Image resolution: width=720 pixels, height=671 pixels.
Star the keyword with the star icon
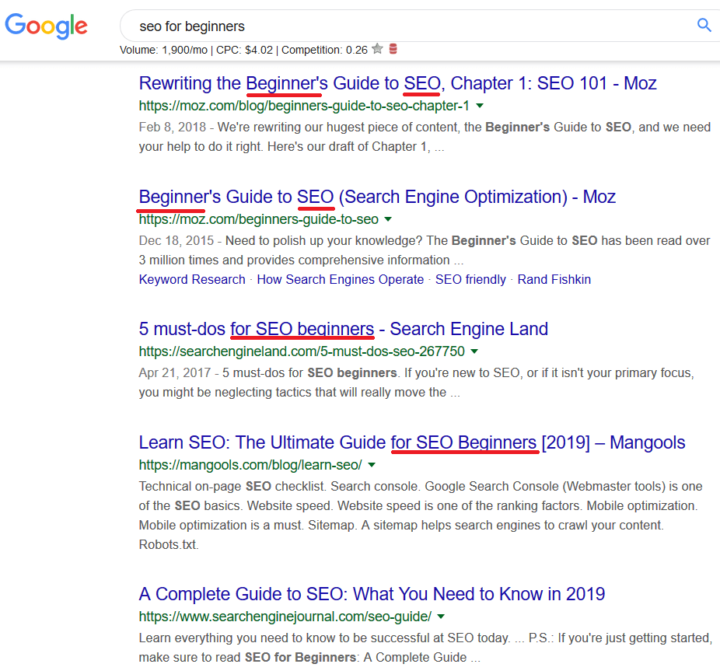pos(377,49)
